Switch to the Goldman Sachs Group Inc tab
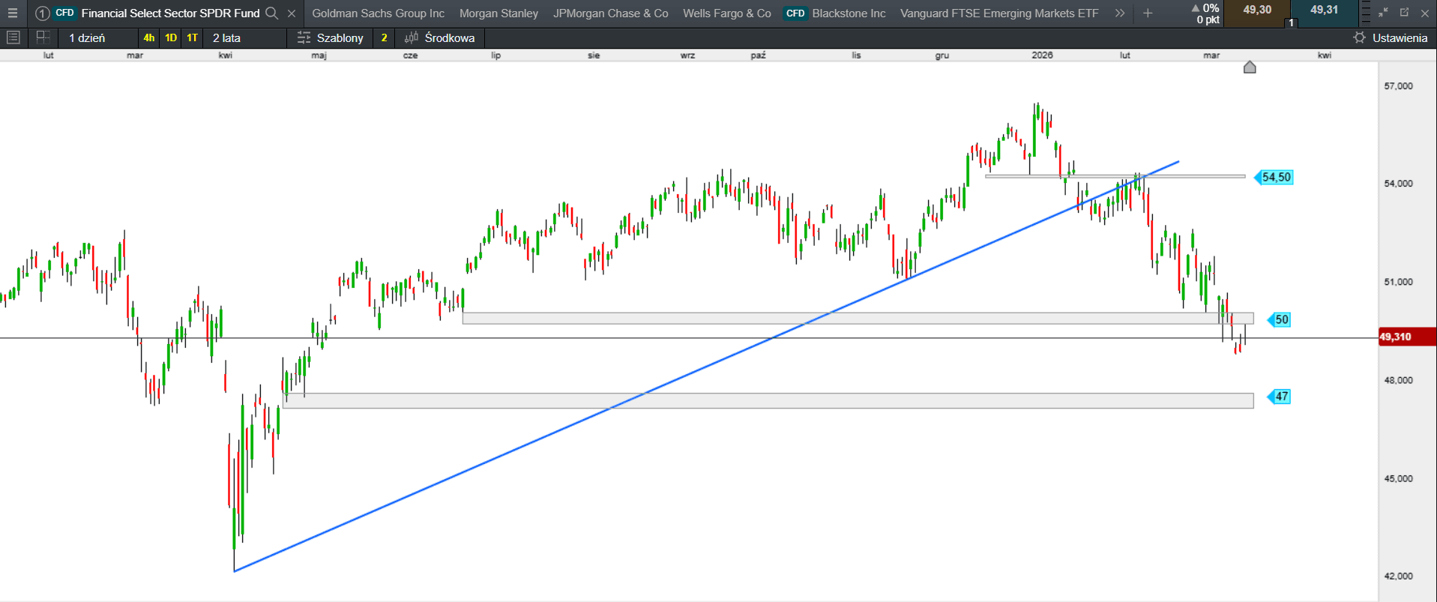 [378, 13]
